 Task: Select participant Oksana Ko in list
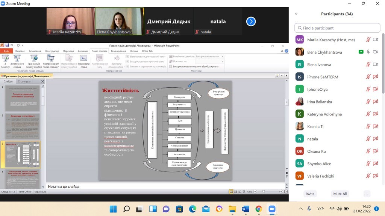tap(317, 151)
